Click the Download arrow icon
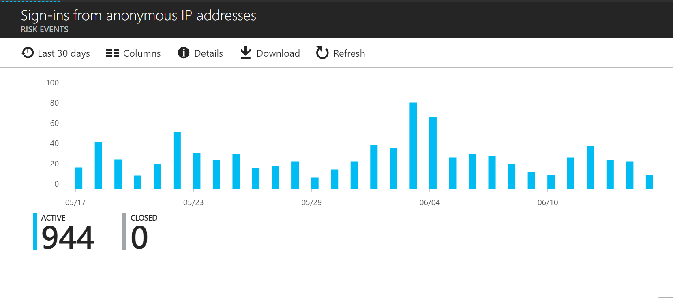Image resolution: width=673 pixels, height=298 pixels. pos(246,53)
